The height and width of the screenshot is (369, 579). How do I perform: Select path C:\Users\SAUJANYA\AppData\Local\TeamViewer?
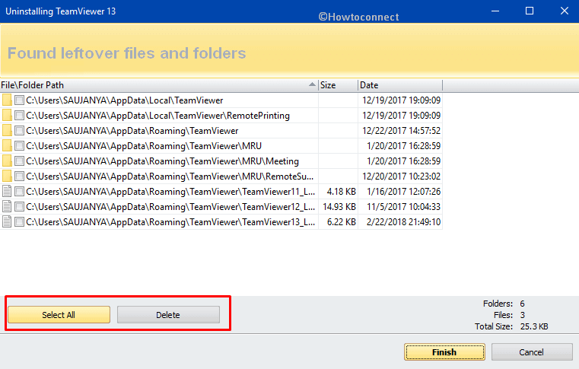pyautogui.click(x=125, y=100)
